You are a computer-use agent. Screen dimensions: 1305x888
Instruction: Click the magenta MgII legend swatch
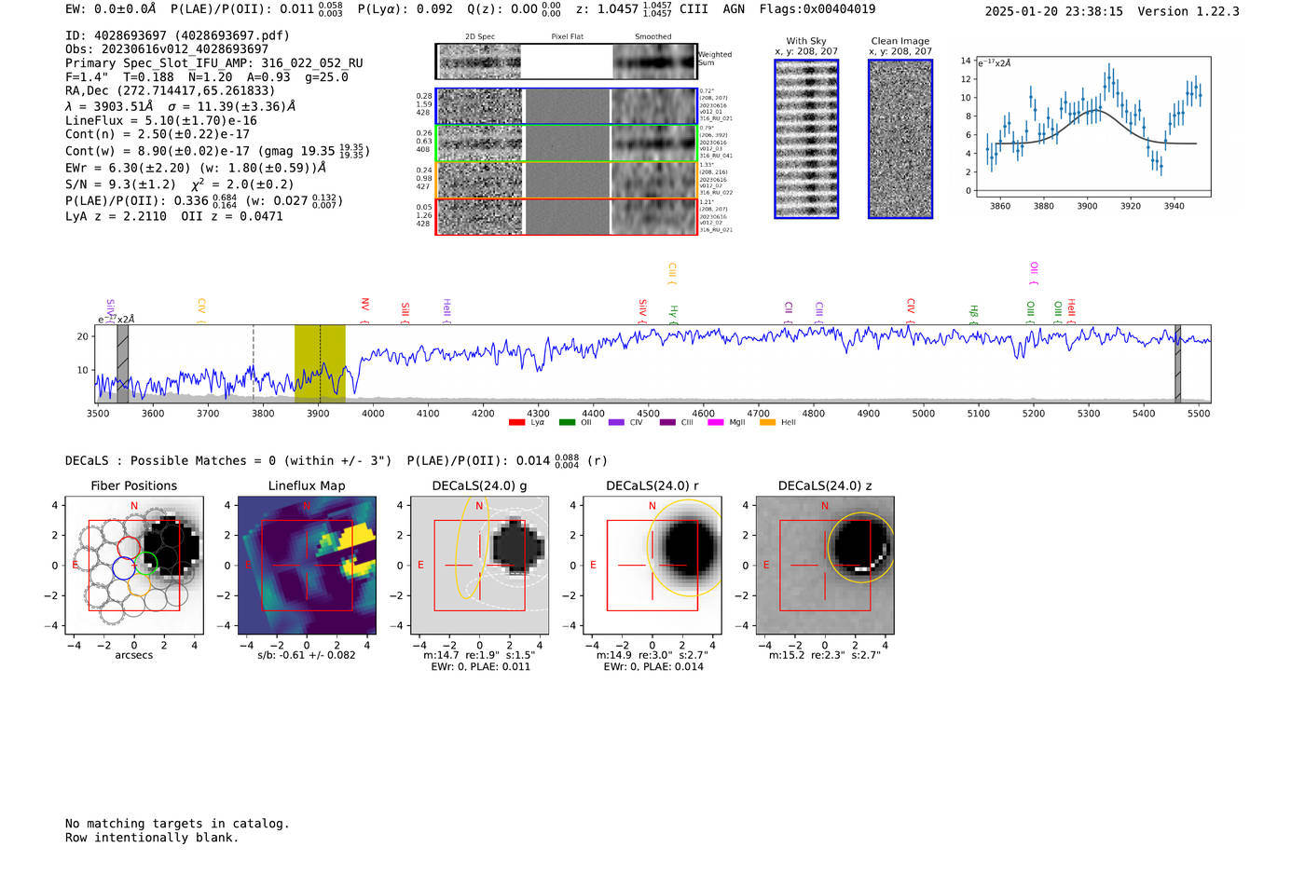pos(716,423)
